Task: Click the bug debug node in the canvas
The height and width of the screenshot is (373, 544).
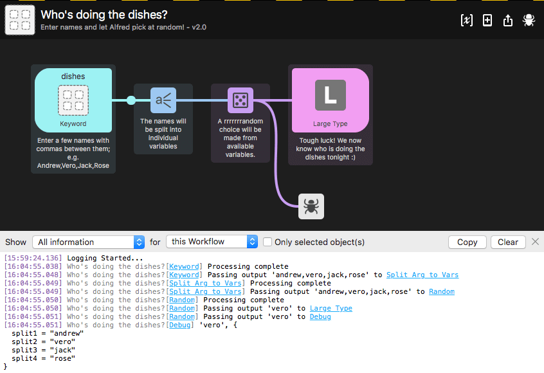Action: coord(311,206)
